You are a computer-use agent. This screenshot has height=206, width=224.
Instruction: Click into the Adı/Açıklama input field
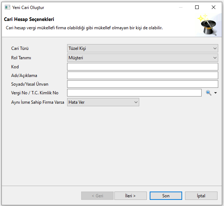point(142,75)
